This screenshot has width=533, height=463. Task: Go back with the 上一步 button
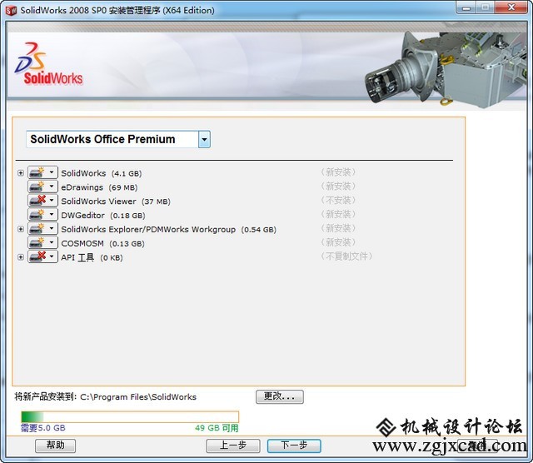pyautogui.click(x=233, y=446)
